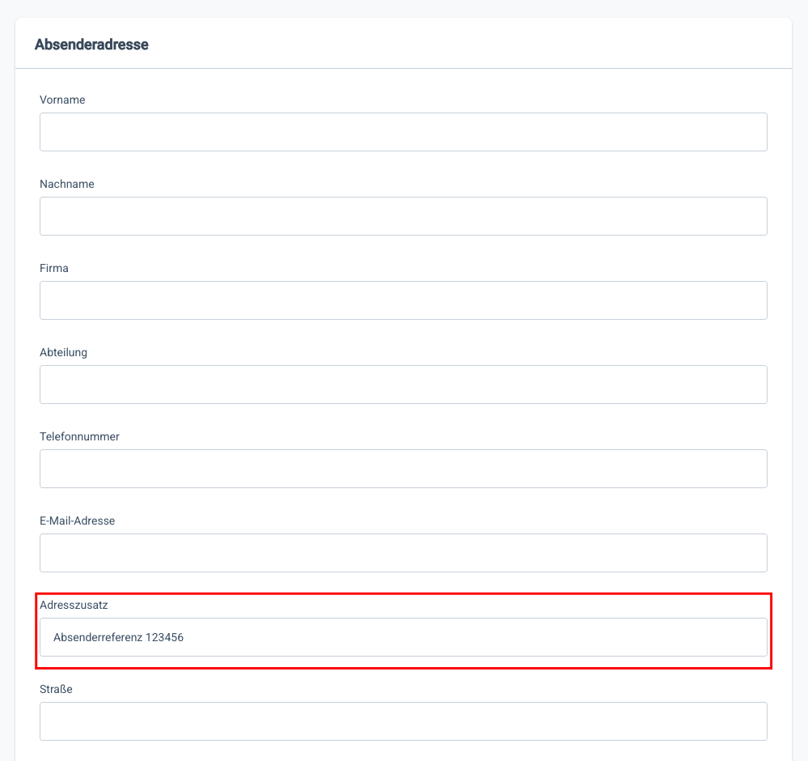Viewport: 808px width, 761px height.
Task: Select the Firma input field
Action: 403,300
